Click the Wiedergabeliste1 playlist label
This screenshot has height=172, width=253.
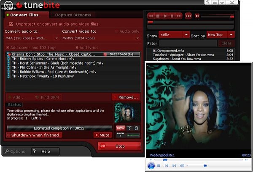162,155
